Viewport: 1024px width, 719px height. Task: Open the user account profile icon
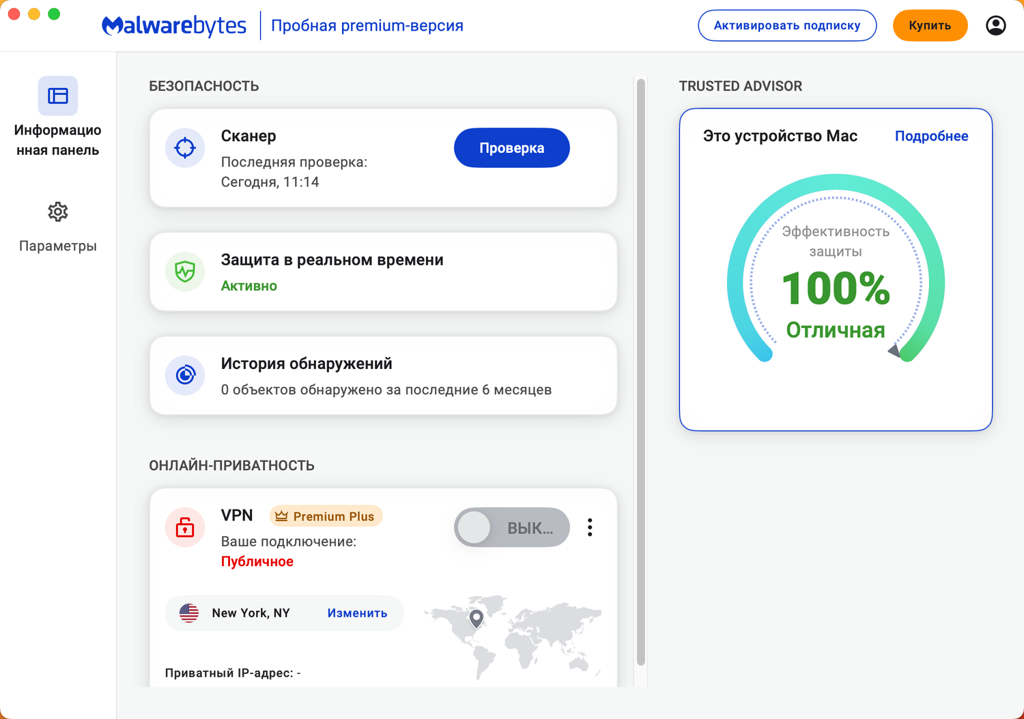click(x=996, y=26)
